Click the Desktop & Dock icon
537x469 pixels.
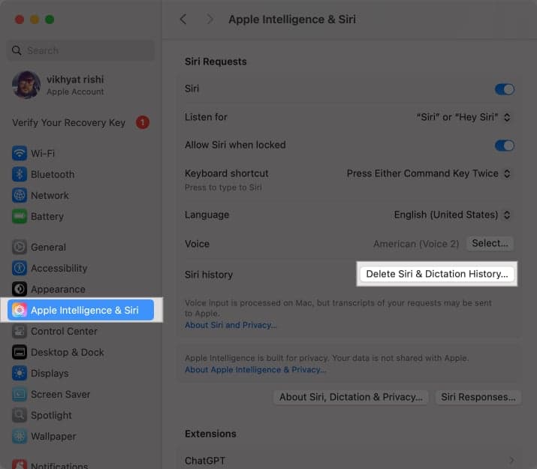pos(20,352)
